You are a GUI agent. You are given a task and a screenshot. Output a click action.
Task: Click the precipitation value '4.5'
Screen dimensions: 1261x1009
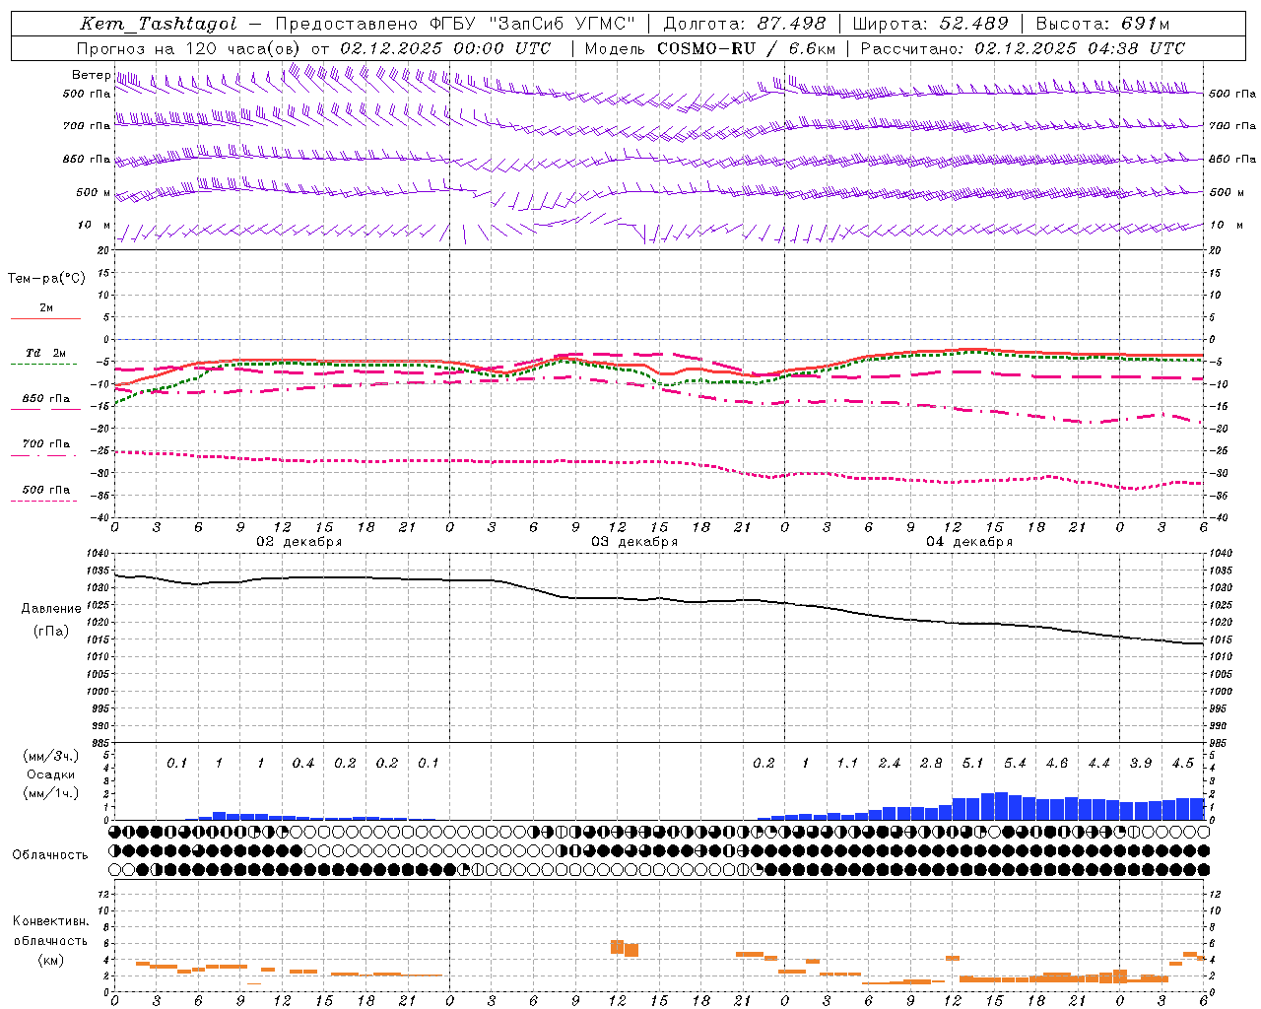pyautogui.click(x=1182, y=763)
